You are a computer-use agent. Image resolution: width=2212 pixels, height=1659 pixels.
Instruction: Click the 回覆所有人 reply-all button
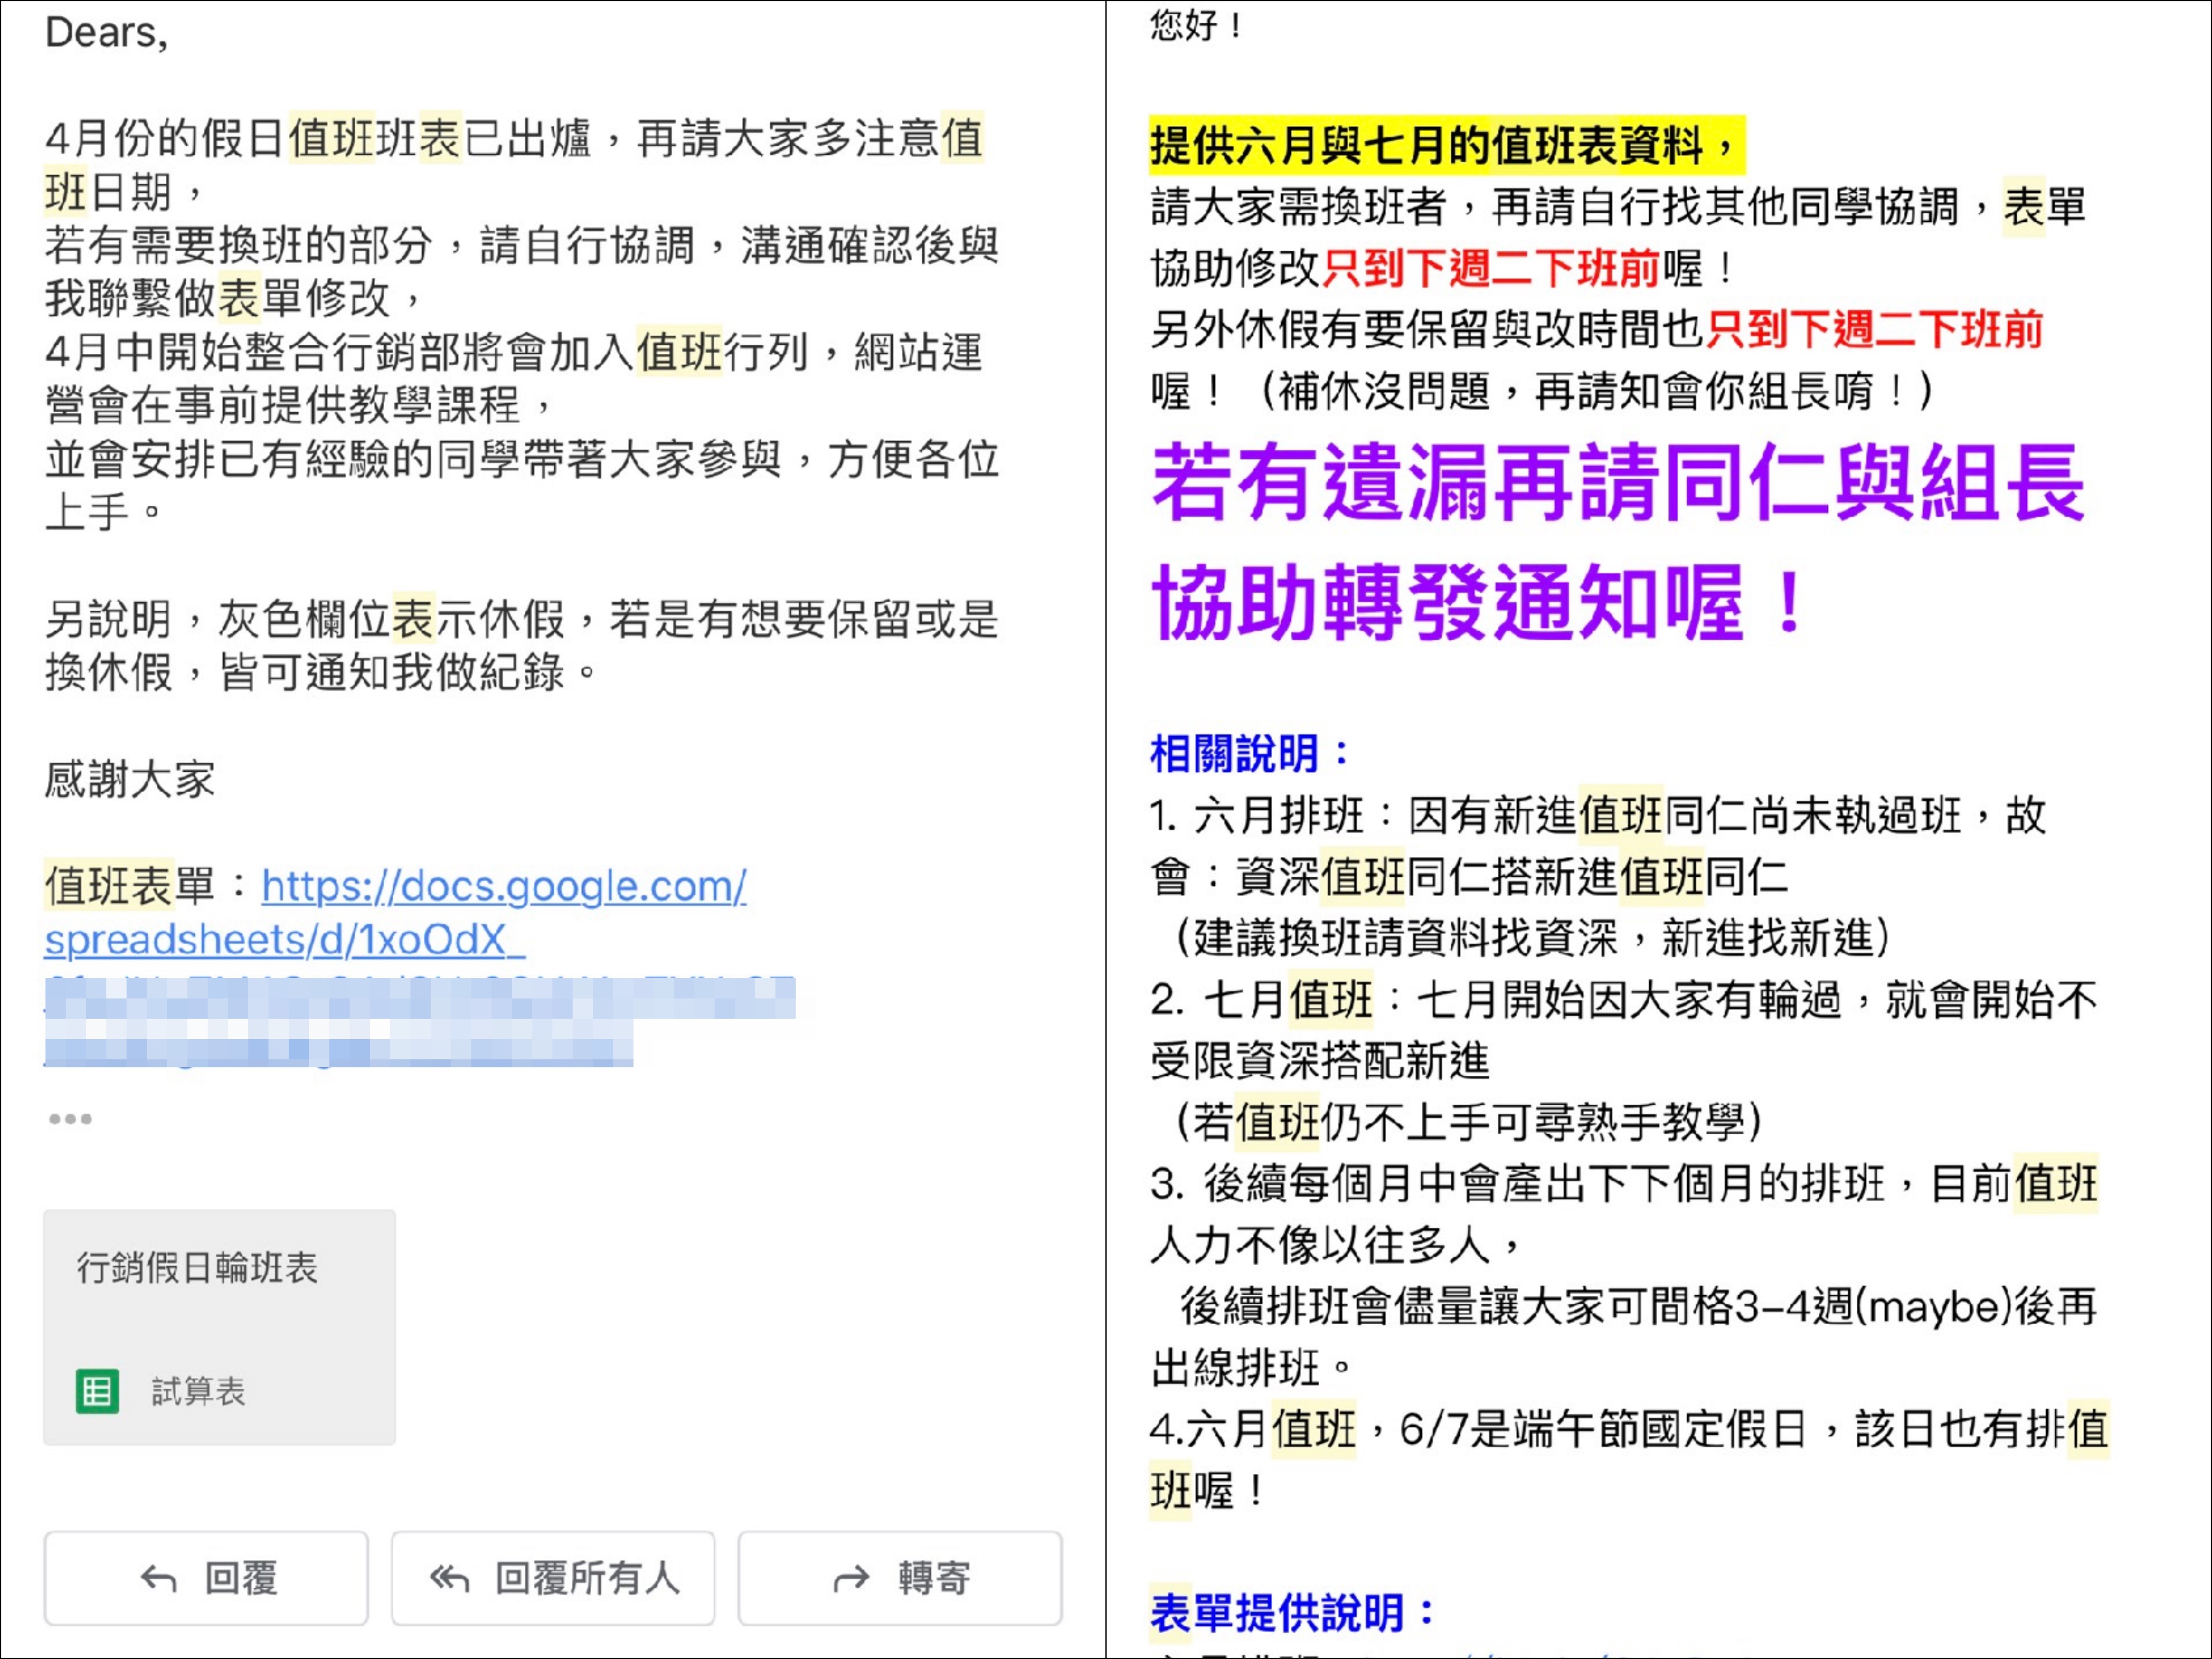click(553, 1578)
